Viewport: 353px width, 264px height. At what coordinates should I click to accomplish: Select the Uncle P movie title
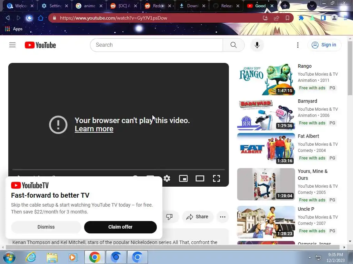point(306,209)
